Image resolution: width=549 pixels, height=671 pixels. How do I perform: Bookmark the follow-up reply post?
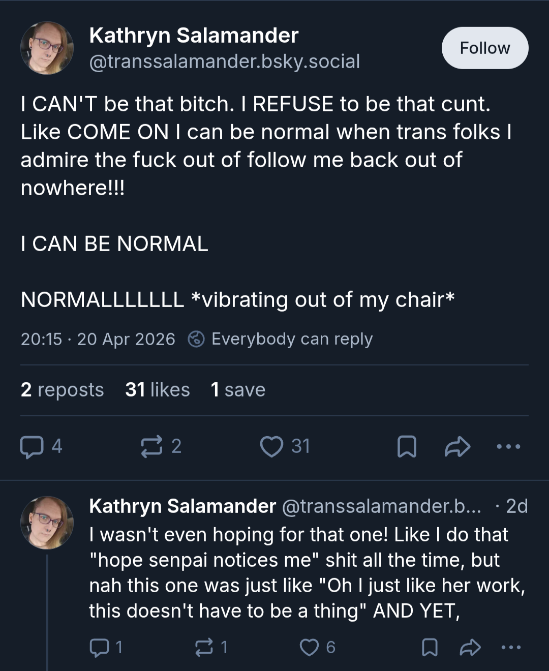430,647
